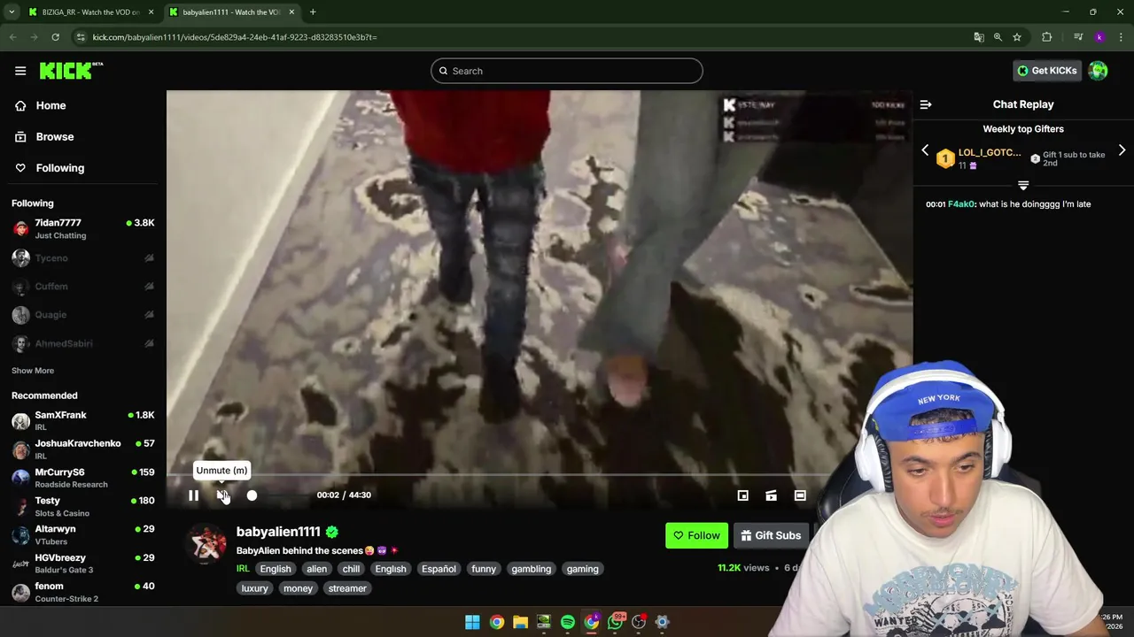Viewport: 1134px width, 637px height.
Task: Go to next top gifter
Action: pos(1122,150)
